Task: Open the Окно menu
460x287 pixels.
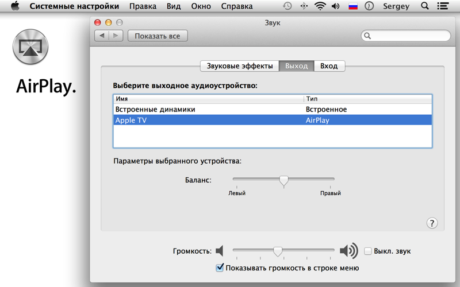Action: pos(201,6)
